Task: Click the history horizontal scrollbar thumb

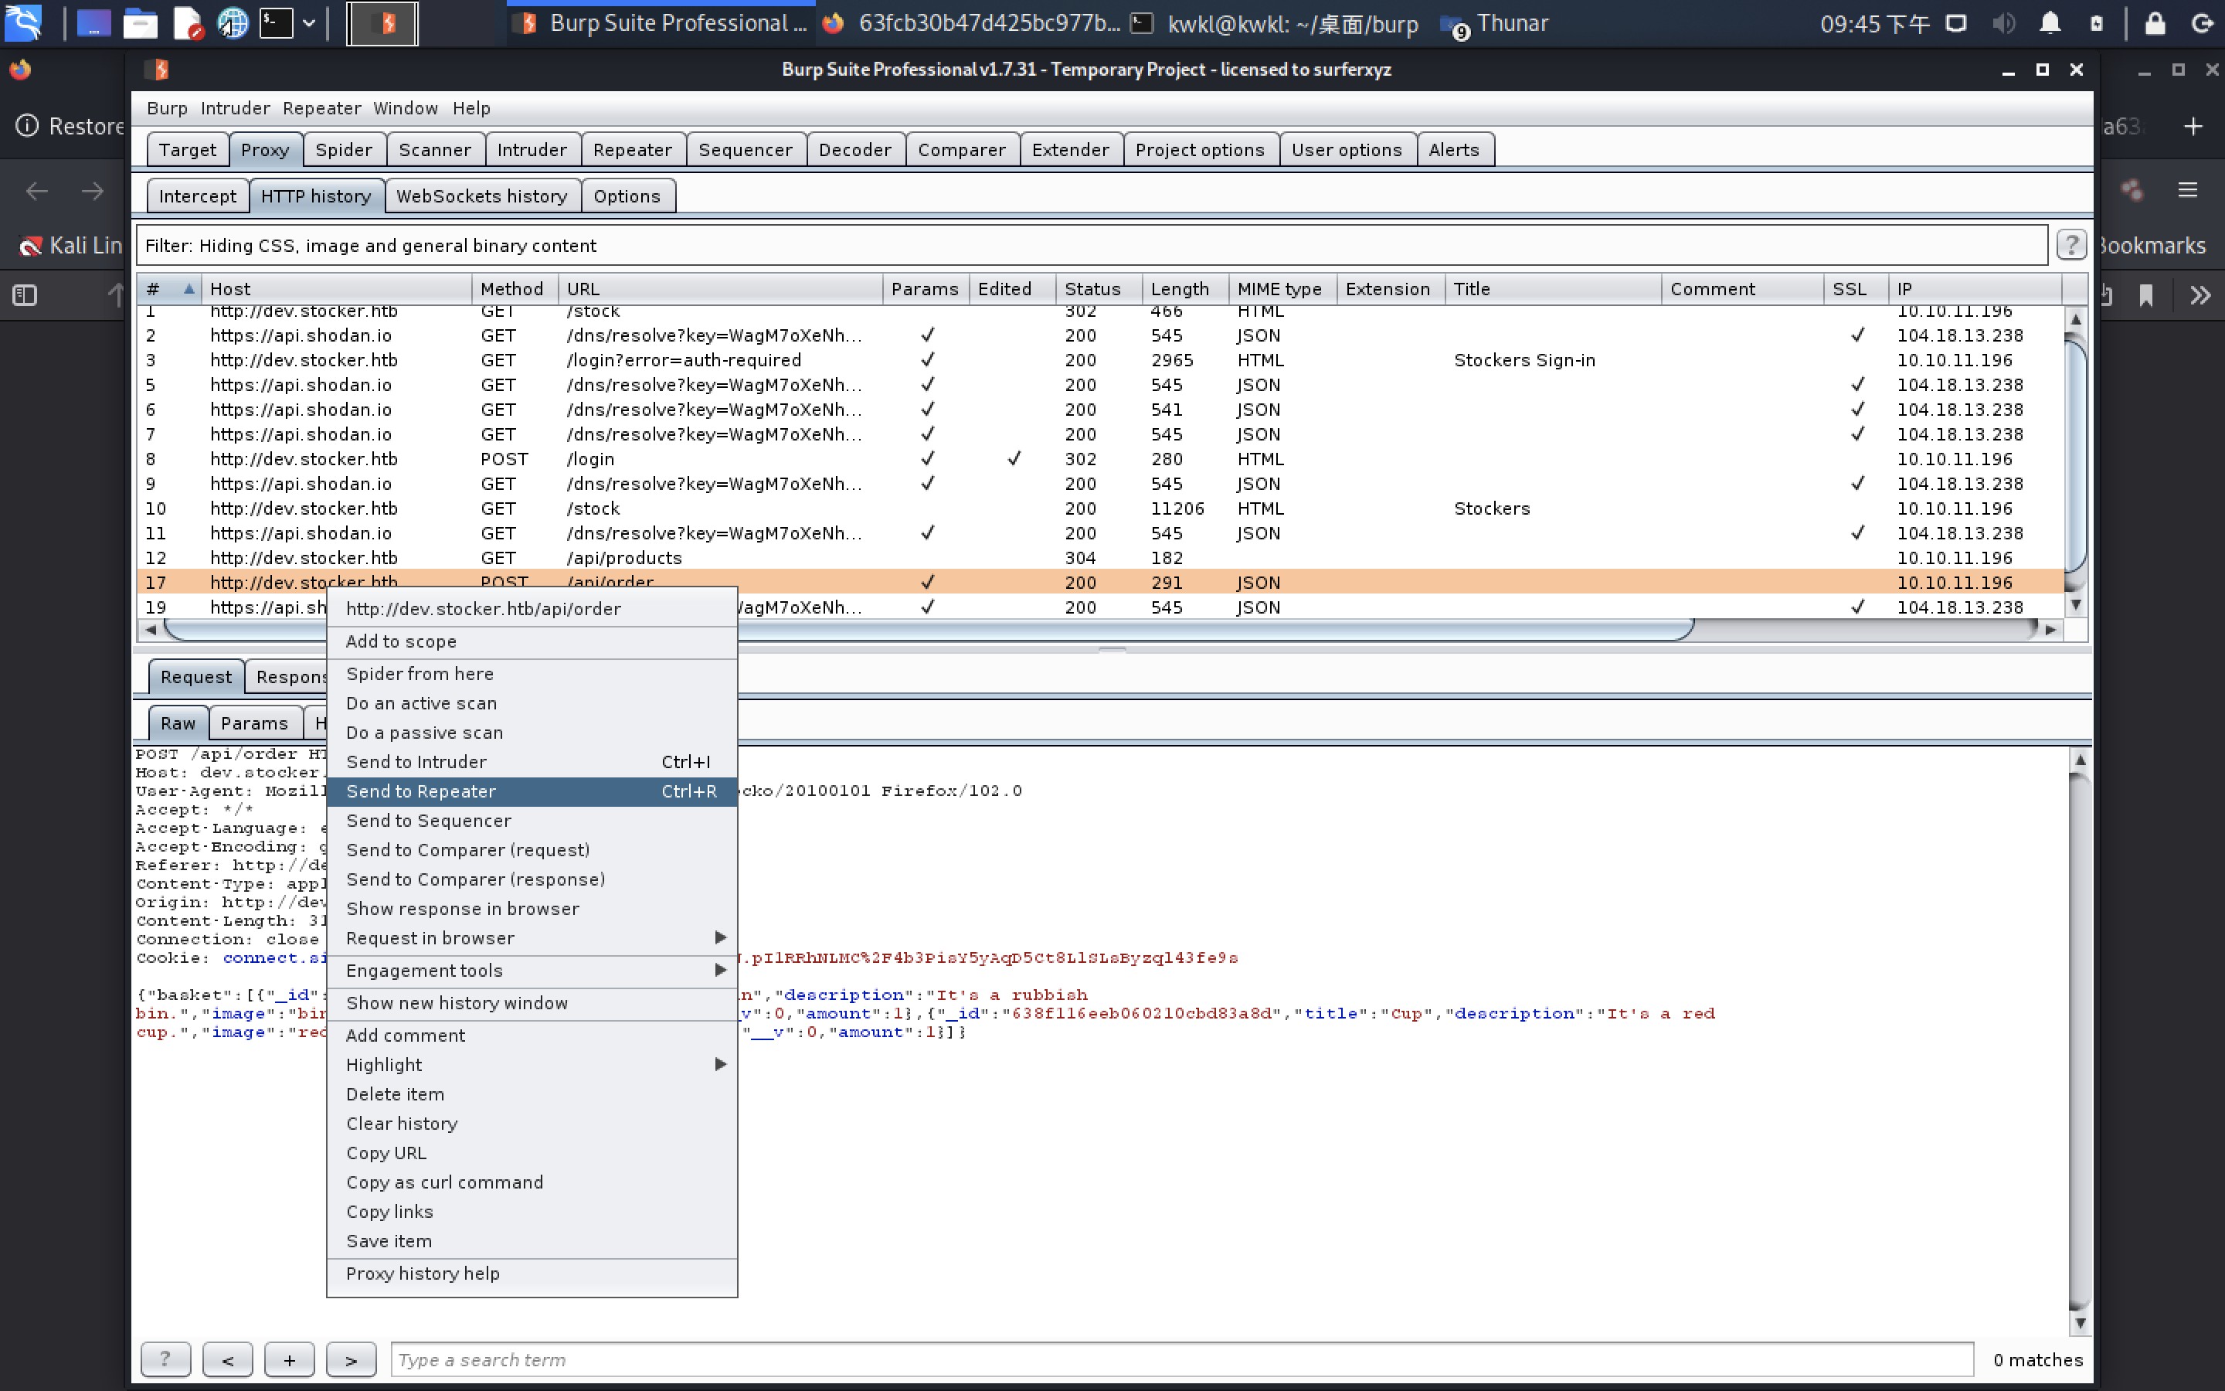Action: [x=1195, y=630]
